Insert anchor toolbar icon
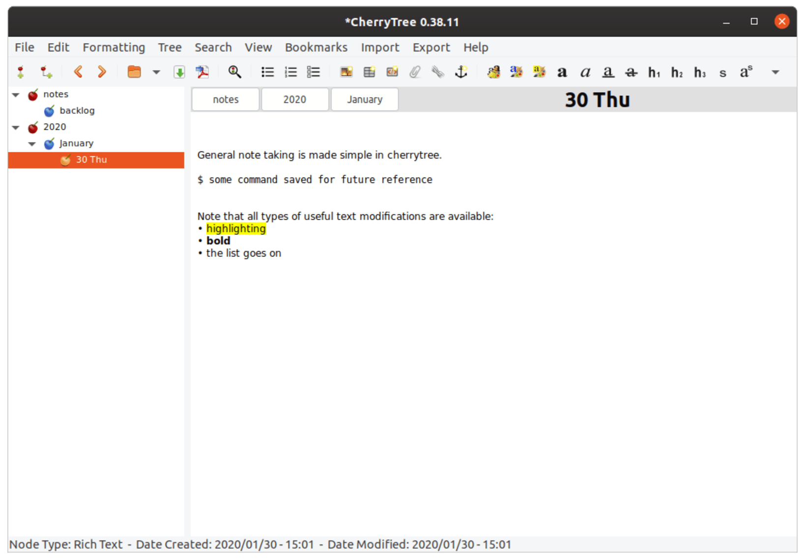Viewport: 805px width, 560px height. (x=461, y=72)
